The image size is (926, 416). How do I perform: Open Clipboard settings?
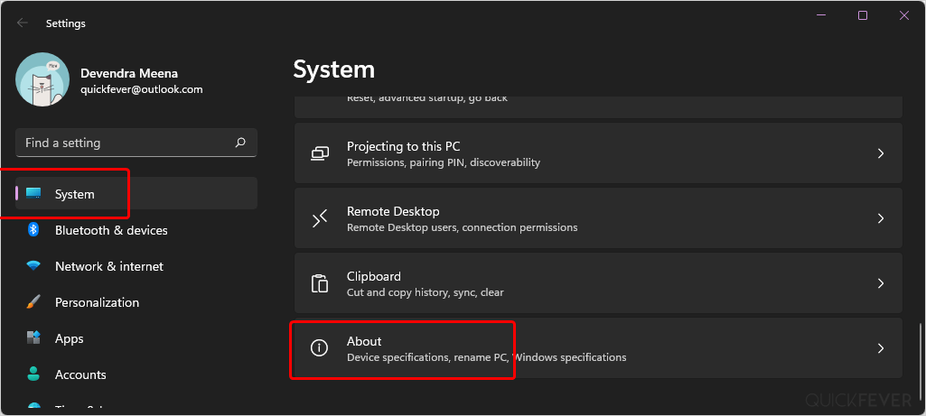pyautogui.click(x=598, y=283)
